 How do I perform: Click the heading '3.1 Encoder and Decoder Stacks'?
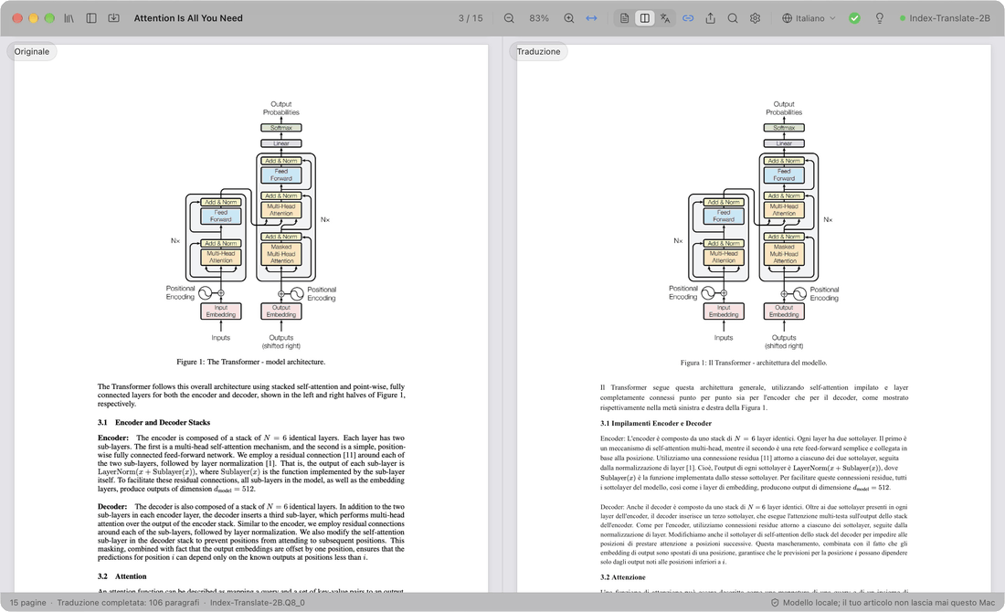(x=153, y=423)
